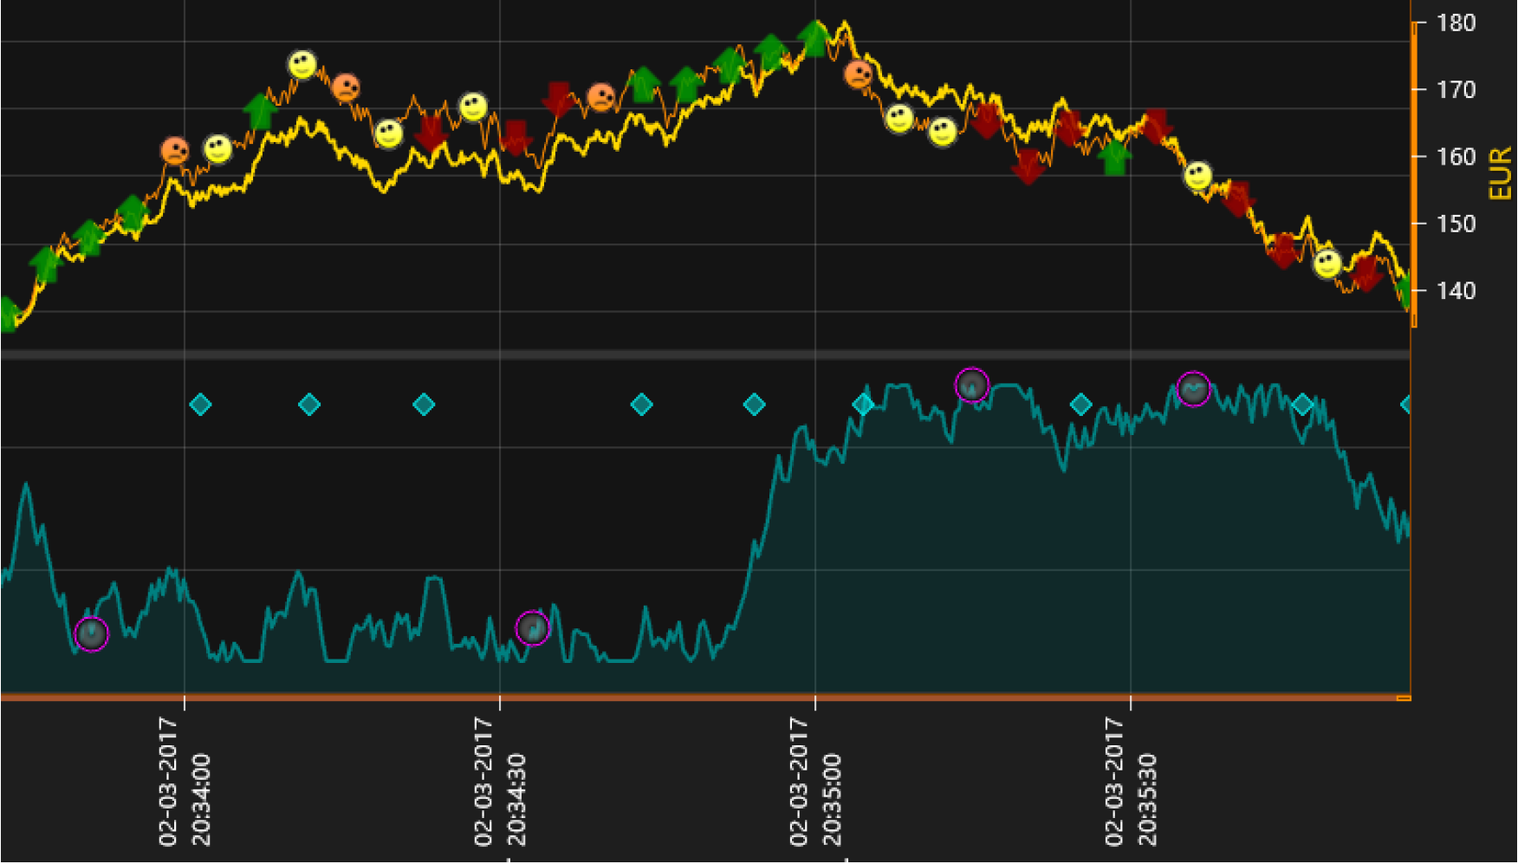Click the red down-arrow right of the two smileys after 20:35:00
The image size is (1518, 864).
(x=986, y=120)
